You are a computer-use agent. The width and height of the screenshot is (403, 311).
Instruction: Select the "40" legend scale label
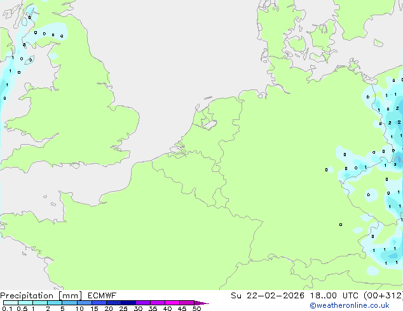point(167,308)
